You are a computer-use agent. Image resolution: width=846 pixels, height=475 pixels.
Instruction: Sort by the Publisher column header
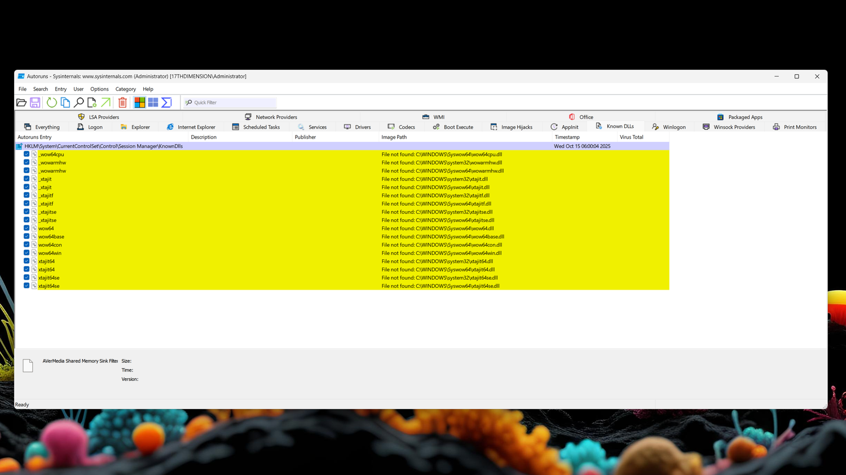336,137
